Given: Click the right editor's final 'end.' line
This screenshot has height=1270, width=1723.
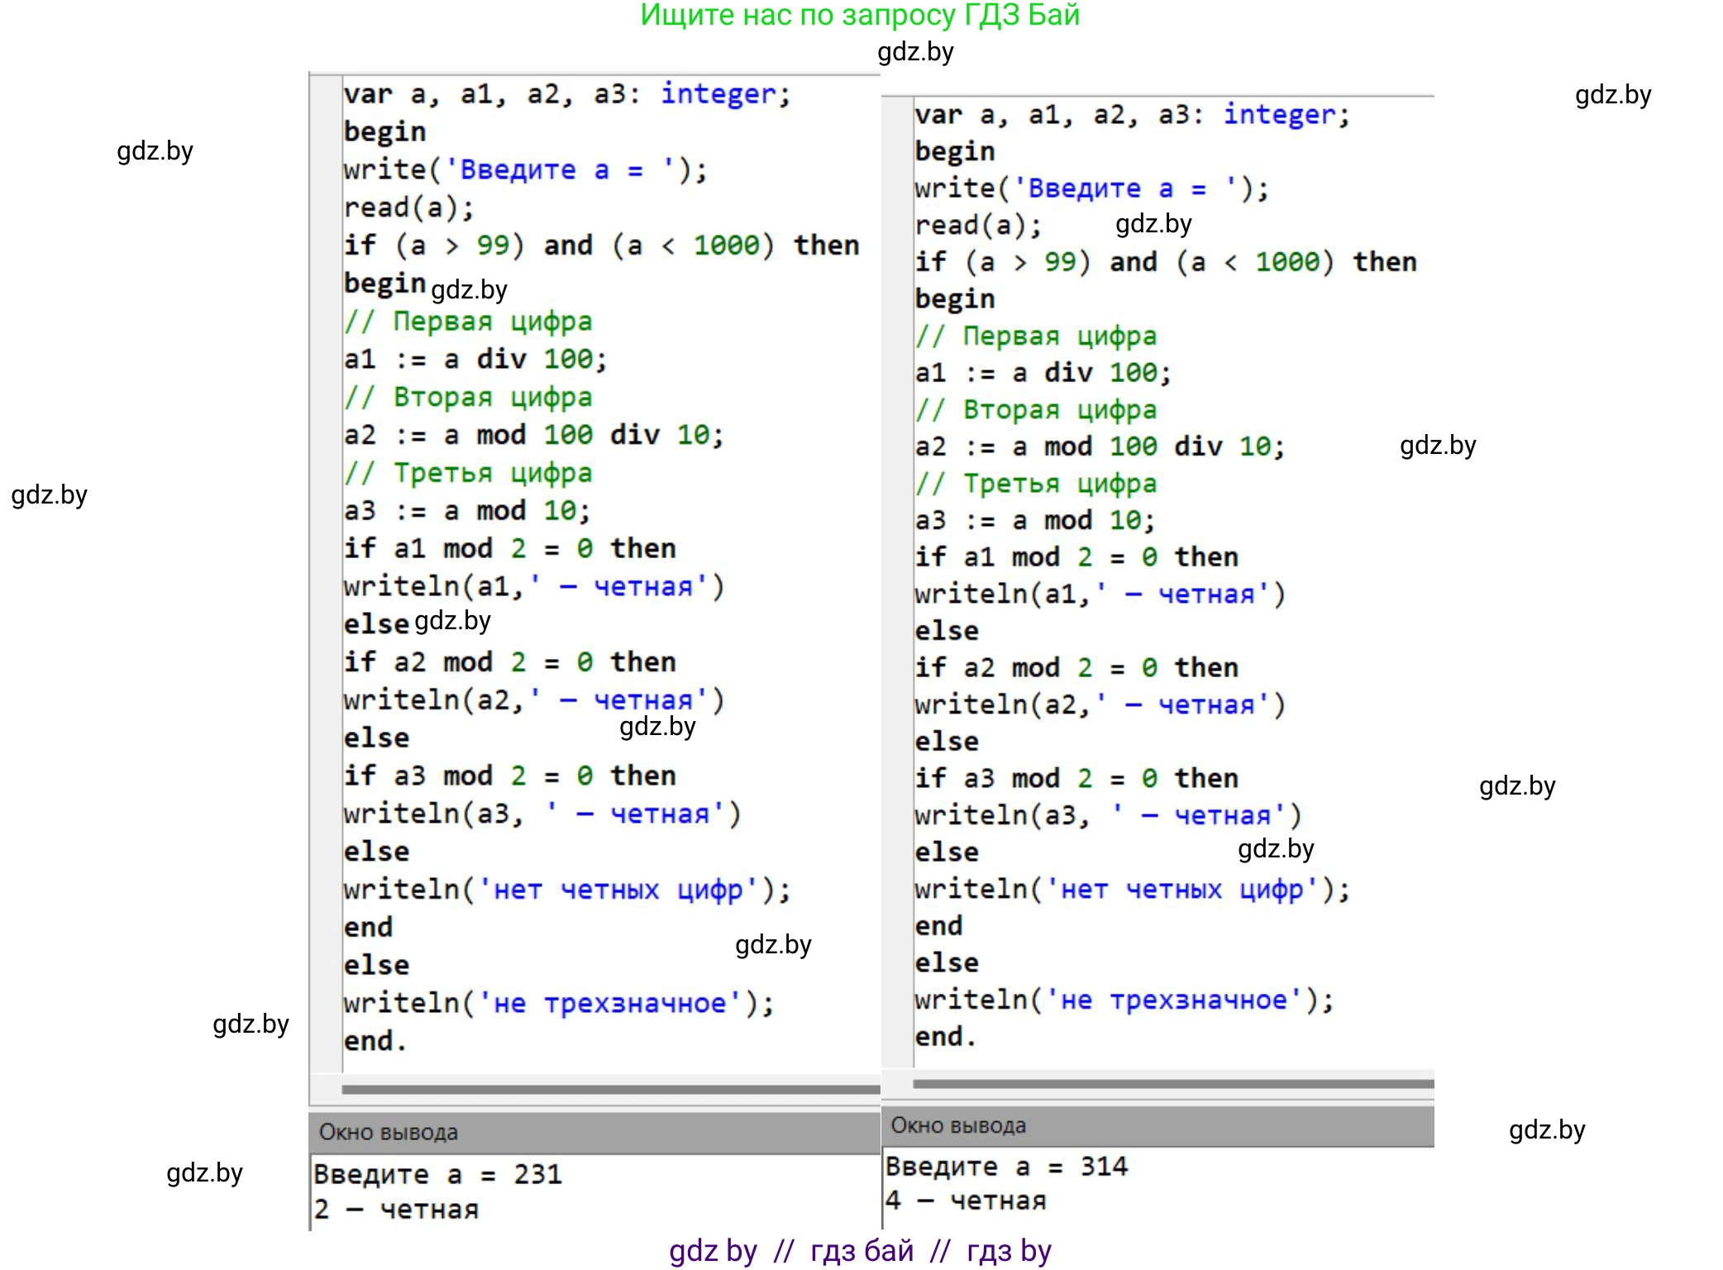Looking at the screenshot, I should pyautogui.click(x=945, y=1036).
